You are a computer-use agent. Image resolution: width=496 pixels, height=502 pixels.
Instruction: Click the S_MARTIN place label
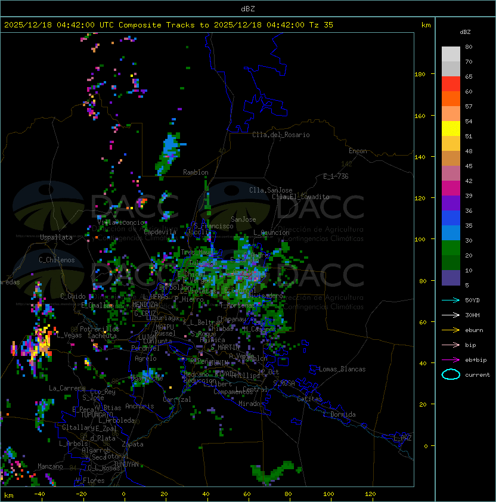(225, 348)
